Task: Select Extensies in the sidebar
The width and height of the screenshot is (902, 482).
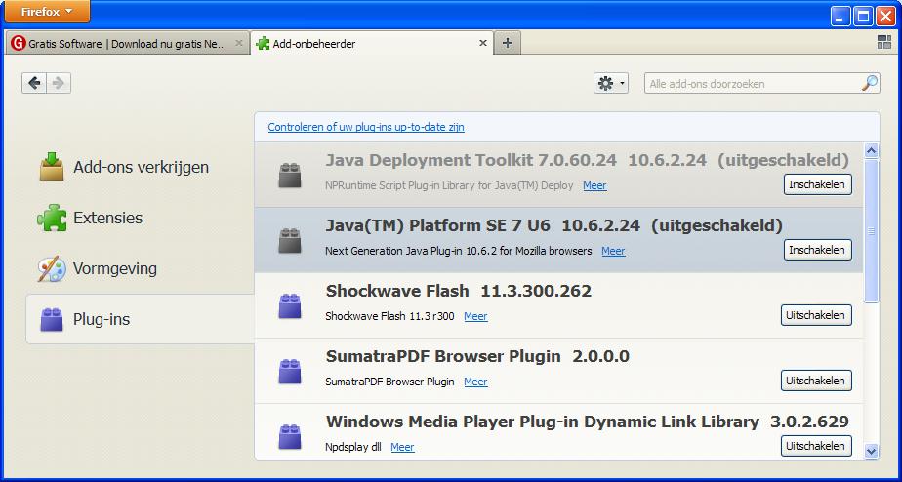Action: tap(107, 218)
